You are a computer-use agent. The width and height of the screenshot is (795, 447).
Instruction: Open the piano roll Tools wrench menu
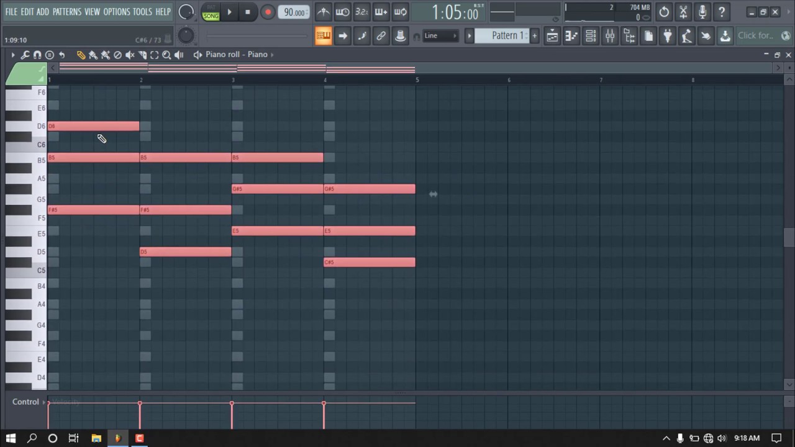[x=25, y=55]
